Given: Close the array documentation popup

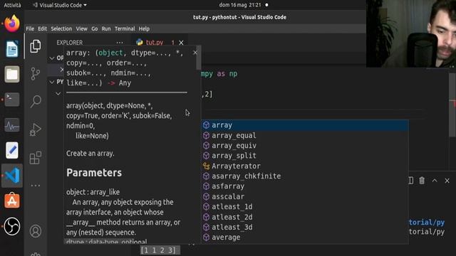Looking at the screenshot, I should tap(195, 53).
